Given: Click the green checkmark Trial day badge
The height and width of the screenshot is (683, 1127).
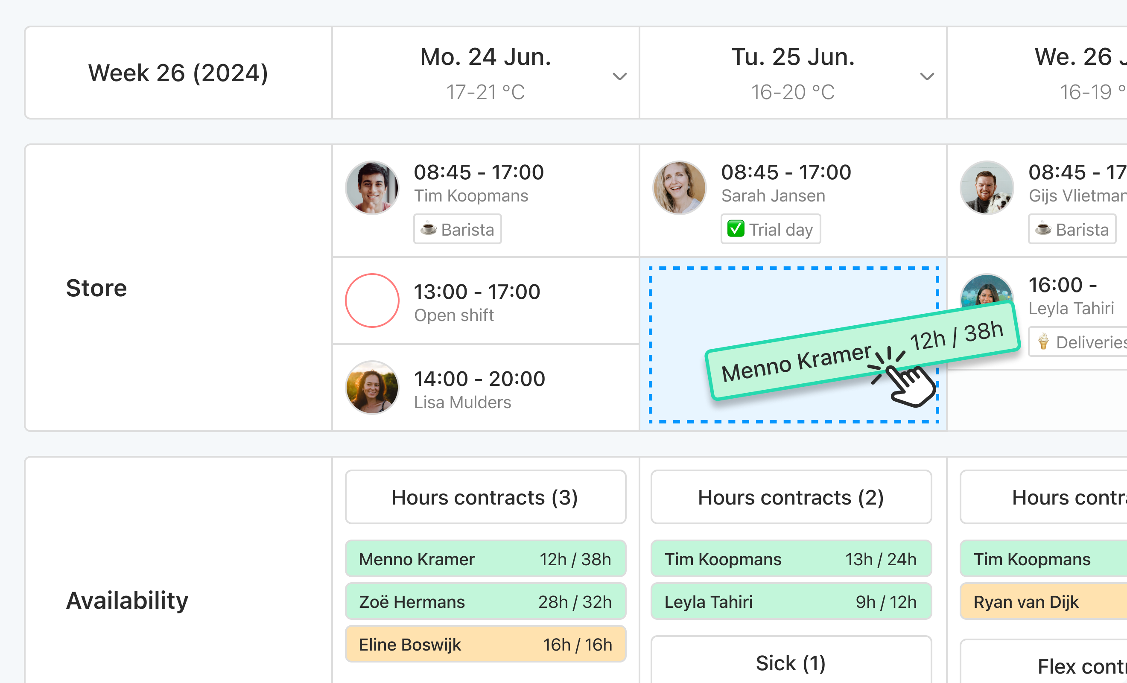Looking at the screenshot, I should coord(771,229).
